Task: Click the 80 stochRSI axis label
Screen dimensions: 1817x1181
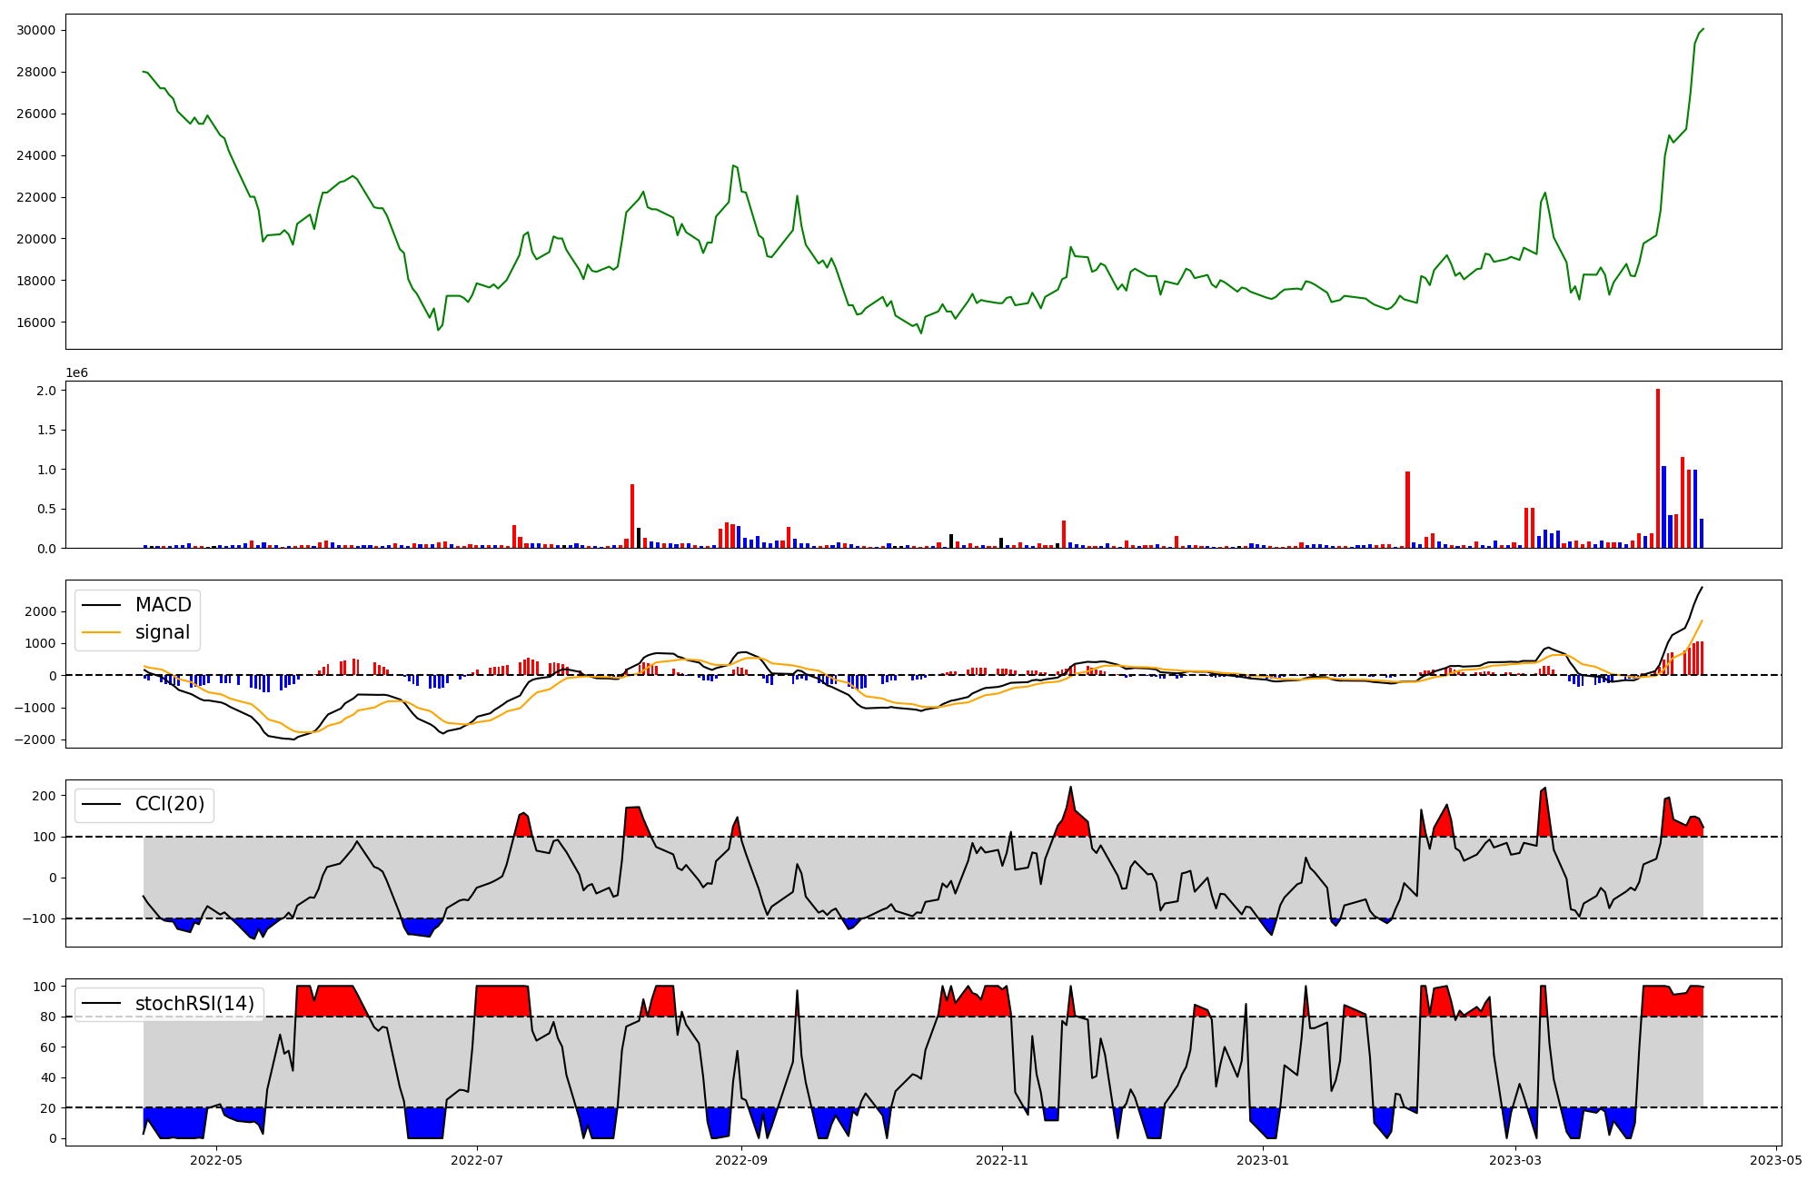Action: 48,1017
